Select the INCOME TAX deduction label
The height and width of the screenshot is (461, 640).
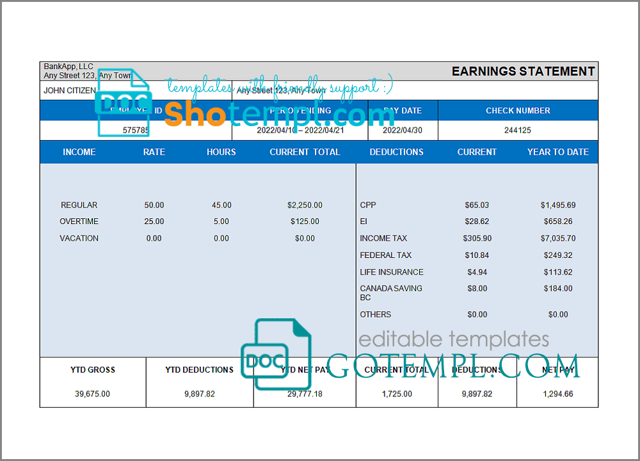pos(383,238)
